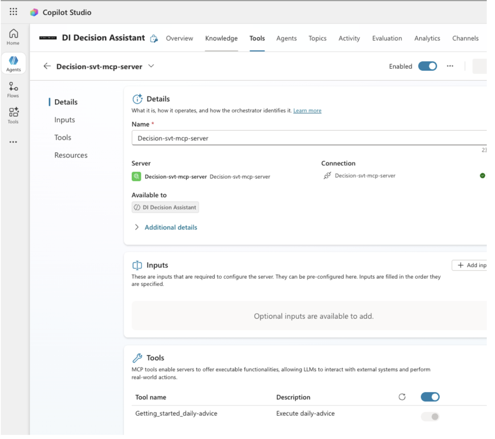495x439 pixels.
Task: Select Tools in the section list
Action: click(x=63, y=137)
